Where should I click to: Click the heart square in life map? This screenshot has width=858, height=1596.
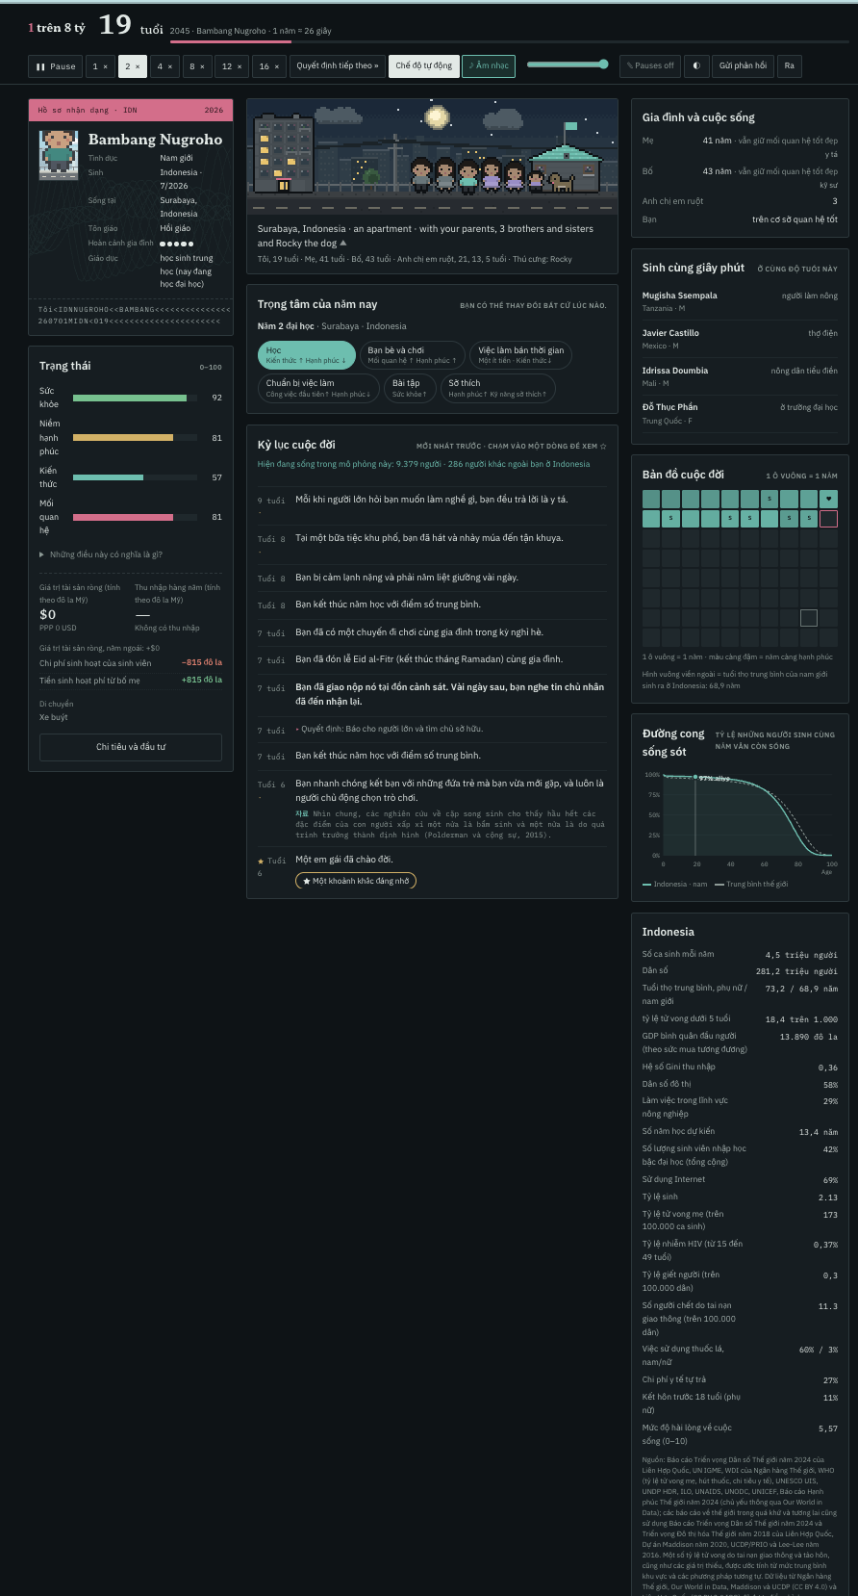(828, 499)
